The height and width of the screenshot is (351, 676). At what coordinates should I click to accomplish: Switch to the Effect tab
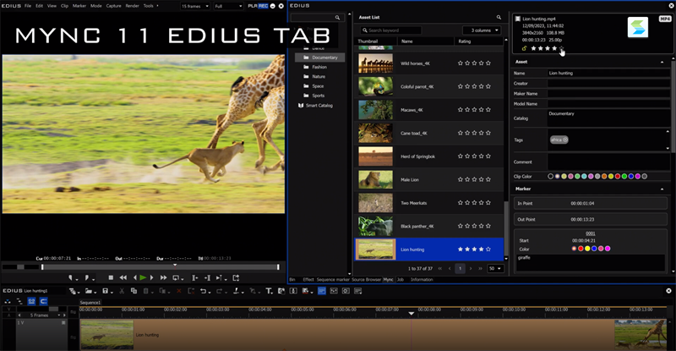(x=308, y=280)
